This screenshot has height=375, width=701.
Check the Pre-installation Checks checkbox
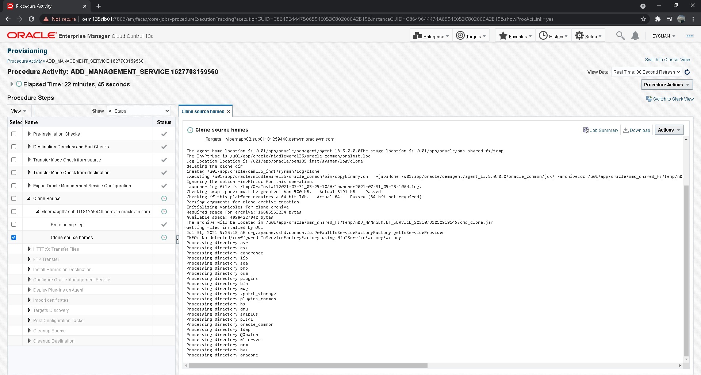coord(14,134)
